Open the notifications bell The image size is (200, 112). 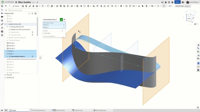pyautogui.click(x=166, y=2)
